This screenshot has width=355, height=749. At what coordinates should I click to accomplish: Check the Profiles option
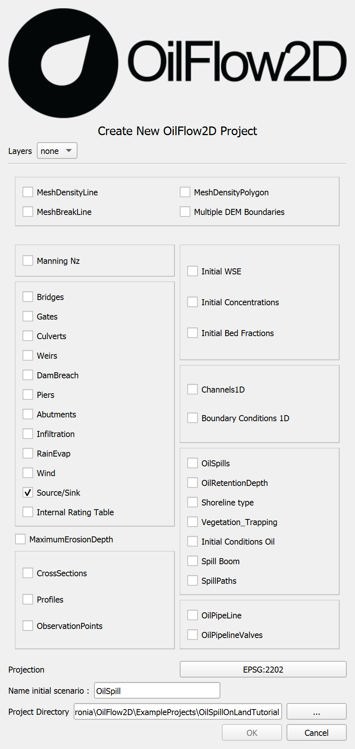tap(28, 599)
